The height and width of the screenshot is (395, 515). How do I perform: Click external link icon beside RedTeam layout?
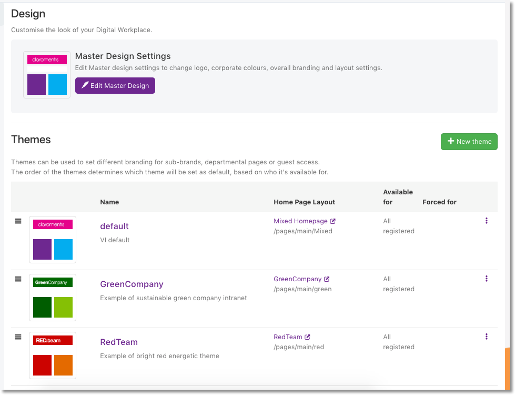(308, 337)
